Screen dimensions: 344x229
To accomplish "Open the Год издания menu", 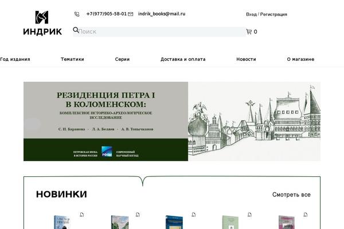I will coord(15,59).
